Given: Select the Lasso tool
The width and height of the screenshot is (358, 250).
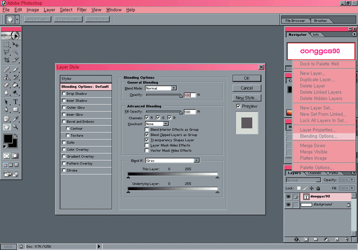Looking at the screenshot, I should click(x=6, y=52).
